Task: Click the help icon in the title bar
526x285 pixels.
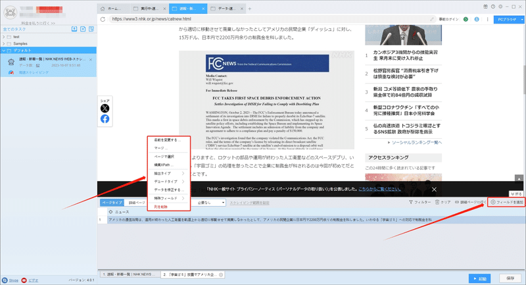Action: tap(492, 7)
